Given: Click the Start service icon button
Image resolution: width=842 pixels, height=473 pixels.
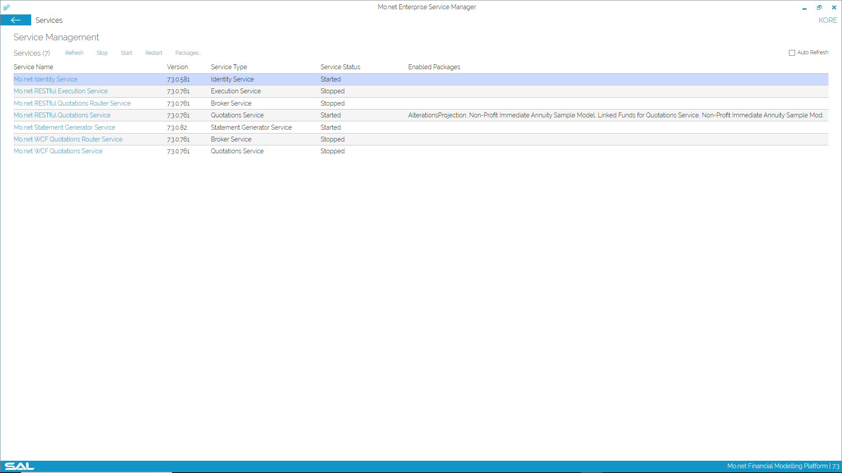Looking at the screenshot, I should tap(126, 53).
